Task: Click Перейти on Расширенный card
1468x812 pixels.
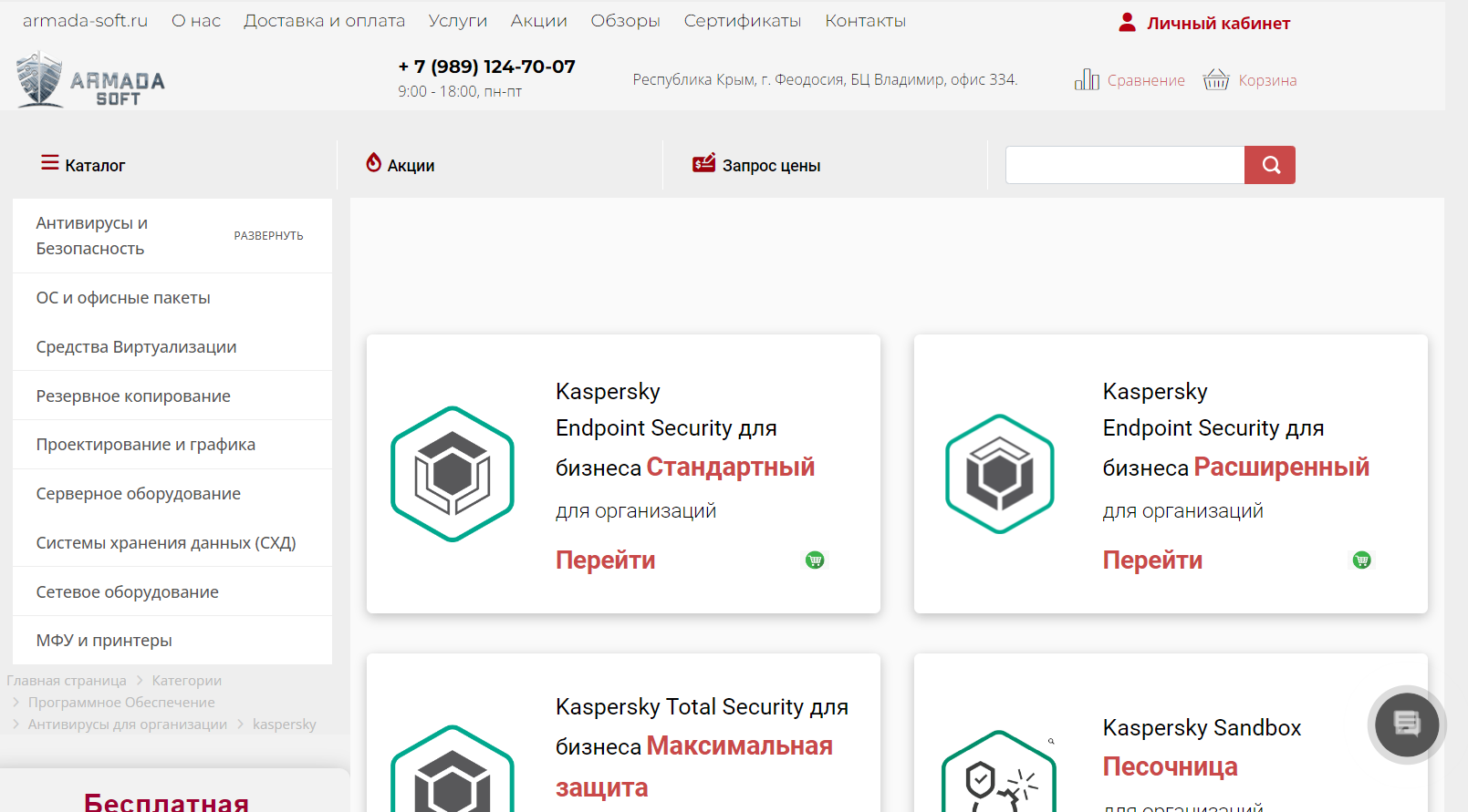Action: click(1152, 560)
